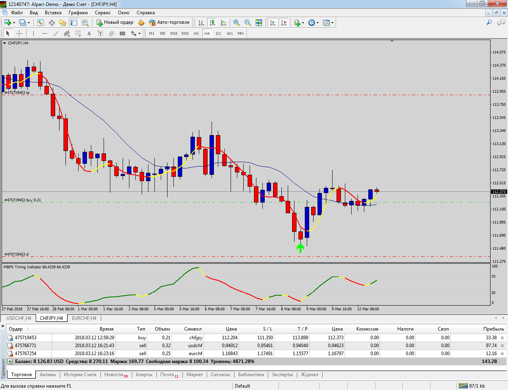
Task: Select the rectangle shape tool
Action: click(123, 34)
